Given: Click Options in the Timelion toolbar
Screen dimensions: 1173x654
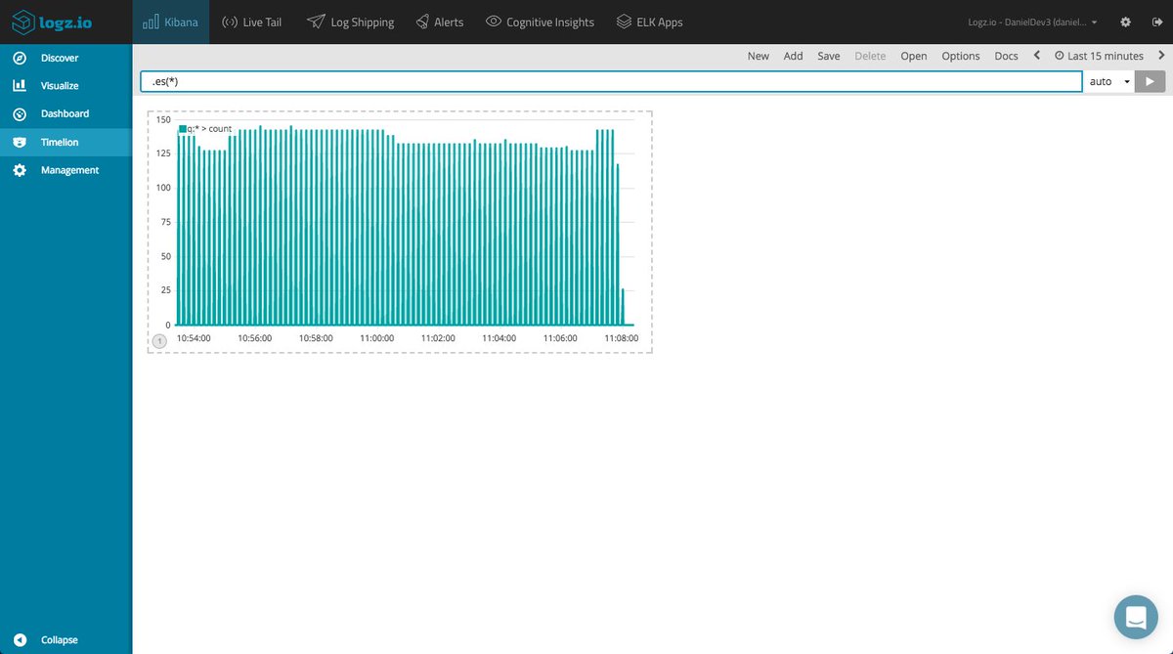Looking at the screenshot, I should (961, 56).
